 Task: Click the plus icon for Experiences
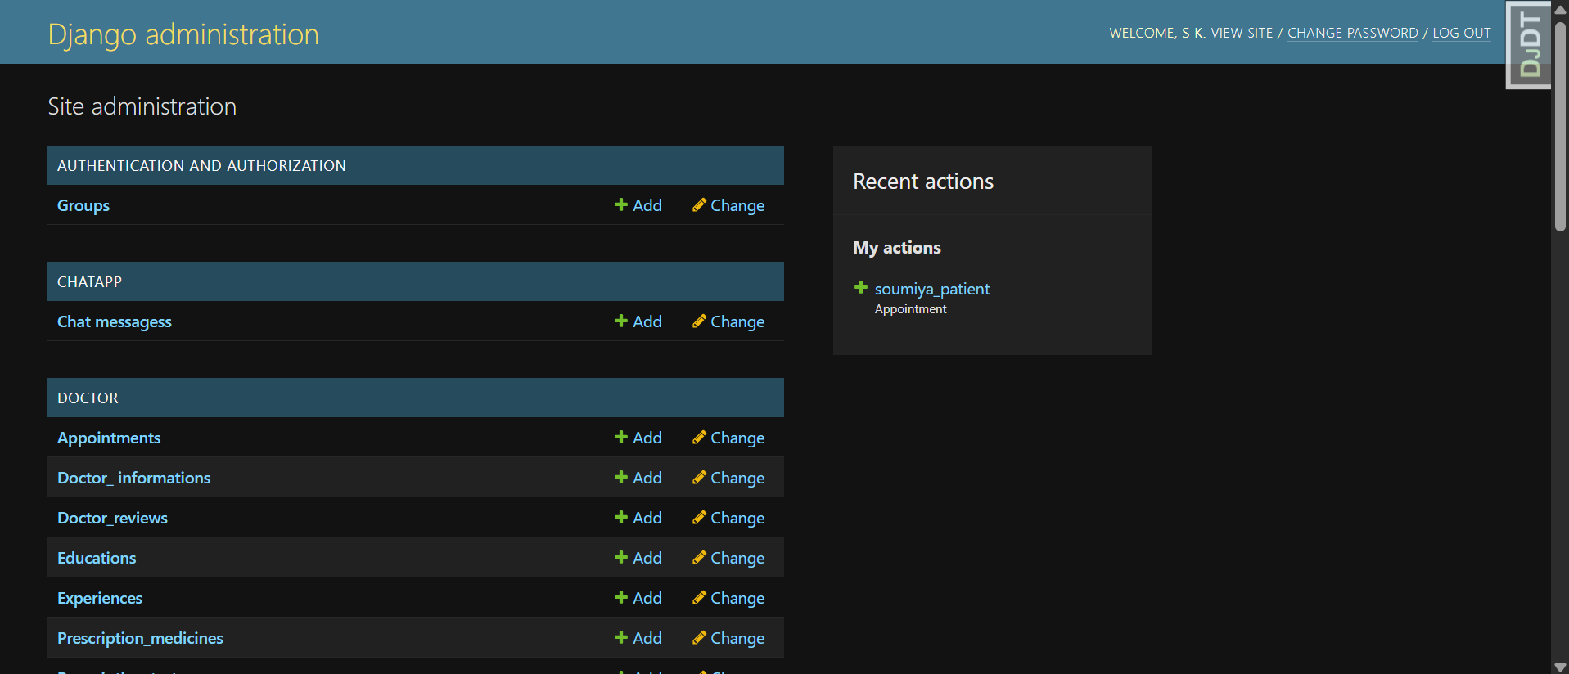coord(621,597)
